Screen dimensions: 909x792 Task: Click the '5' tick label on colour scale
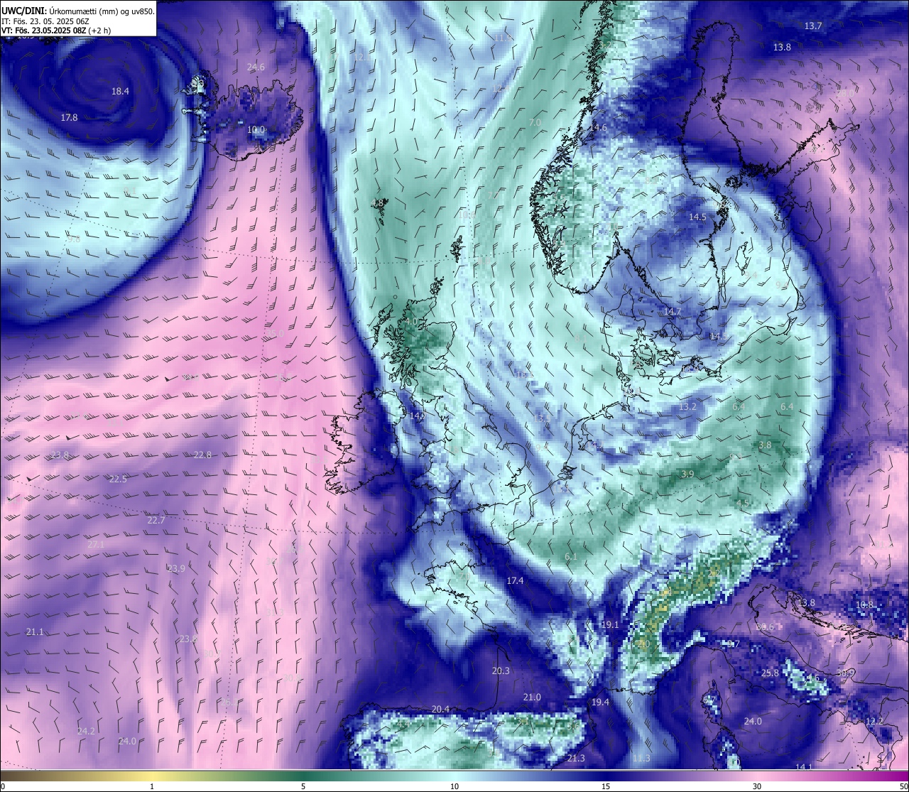(x=303, y=786)
